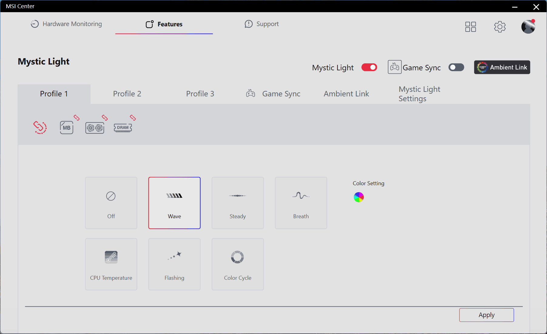The width and height of the screenshot is (547, 334).
Task: Apply the lighting changes
Action: pos(486,315)
